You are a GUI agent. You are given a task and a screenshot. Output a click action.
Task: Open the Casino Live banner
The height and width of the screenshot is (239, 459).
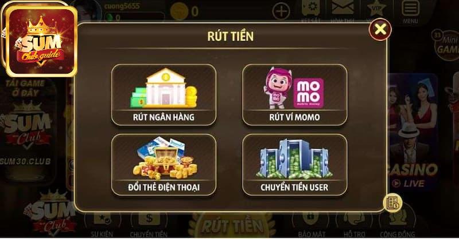(x=413, y=131)
